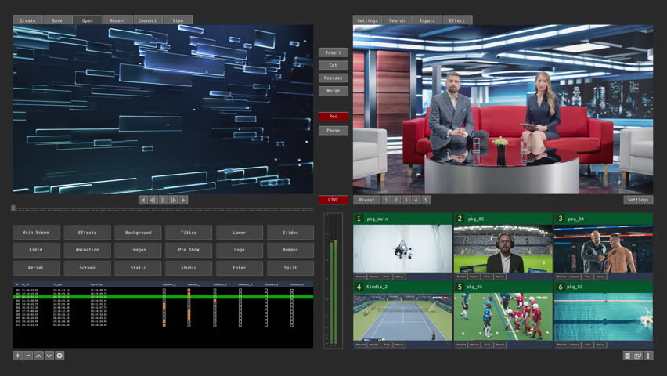Toggle Channel_2 checkbox in first playlist row
This screenshot has width=667, height=376.
189,290
